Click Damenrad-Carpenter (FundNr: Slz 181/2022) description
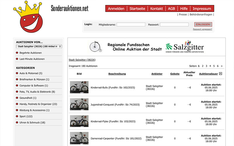 116,138
